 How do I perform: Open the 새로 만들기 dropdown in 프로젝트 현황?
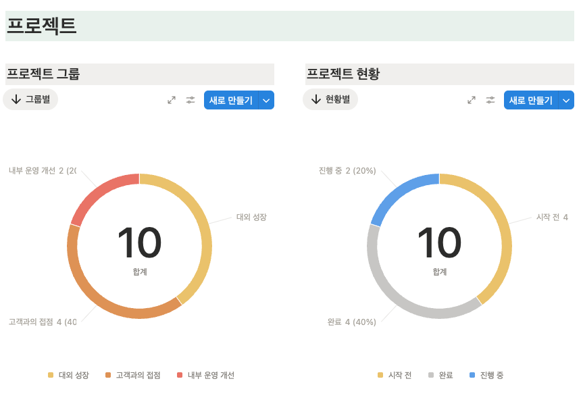pos(566,100)
